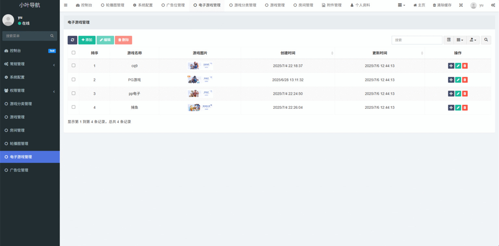Viewport: 499px width, 246px height.
Task: Toggle the sidebar hamburger menu icon
Action: tap(66, 5)
